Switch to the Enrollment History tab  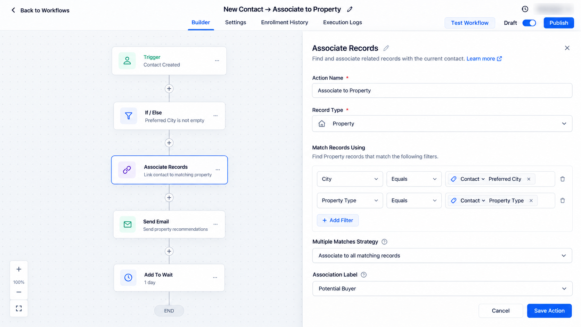[x=285, y=23]
